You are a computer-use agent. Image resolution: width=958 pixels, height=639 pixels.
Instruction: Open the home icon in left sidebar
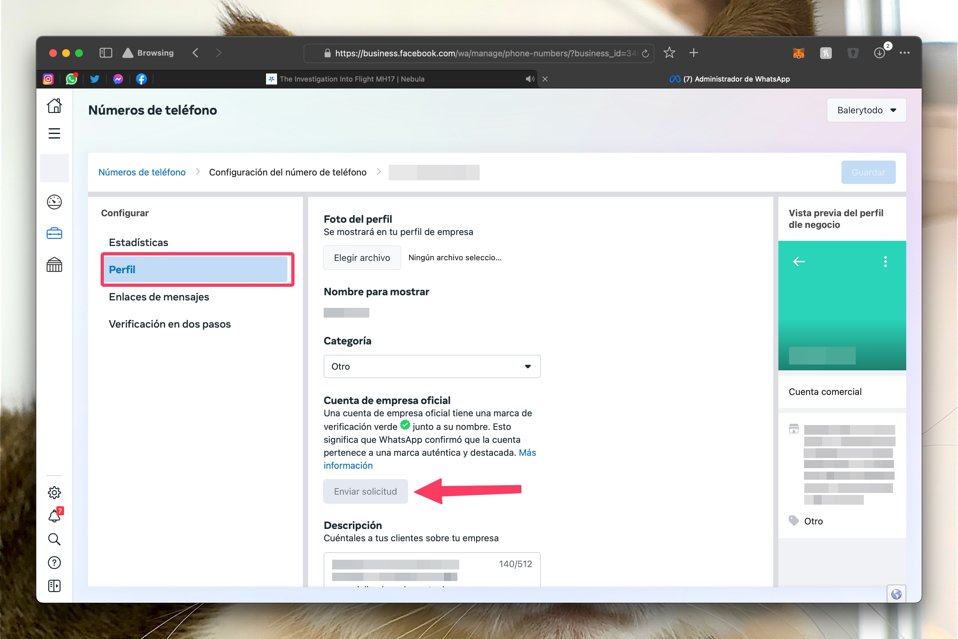[x=54, y=106]
